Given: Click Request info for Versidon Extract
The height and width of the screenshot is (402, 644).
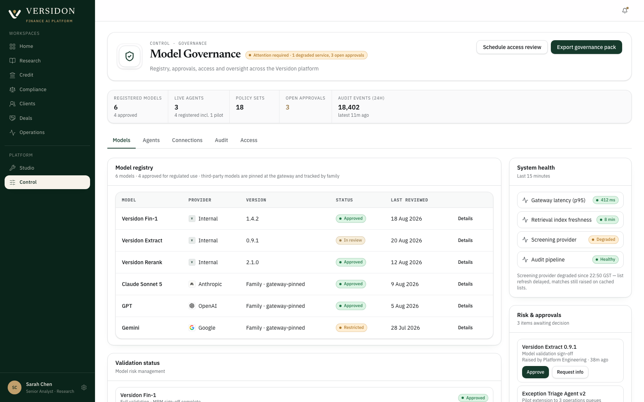Looking at the screenshot, I should click(570, 372).
